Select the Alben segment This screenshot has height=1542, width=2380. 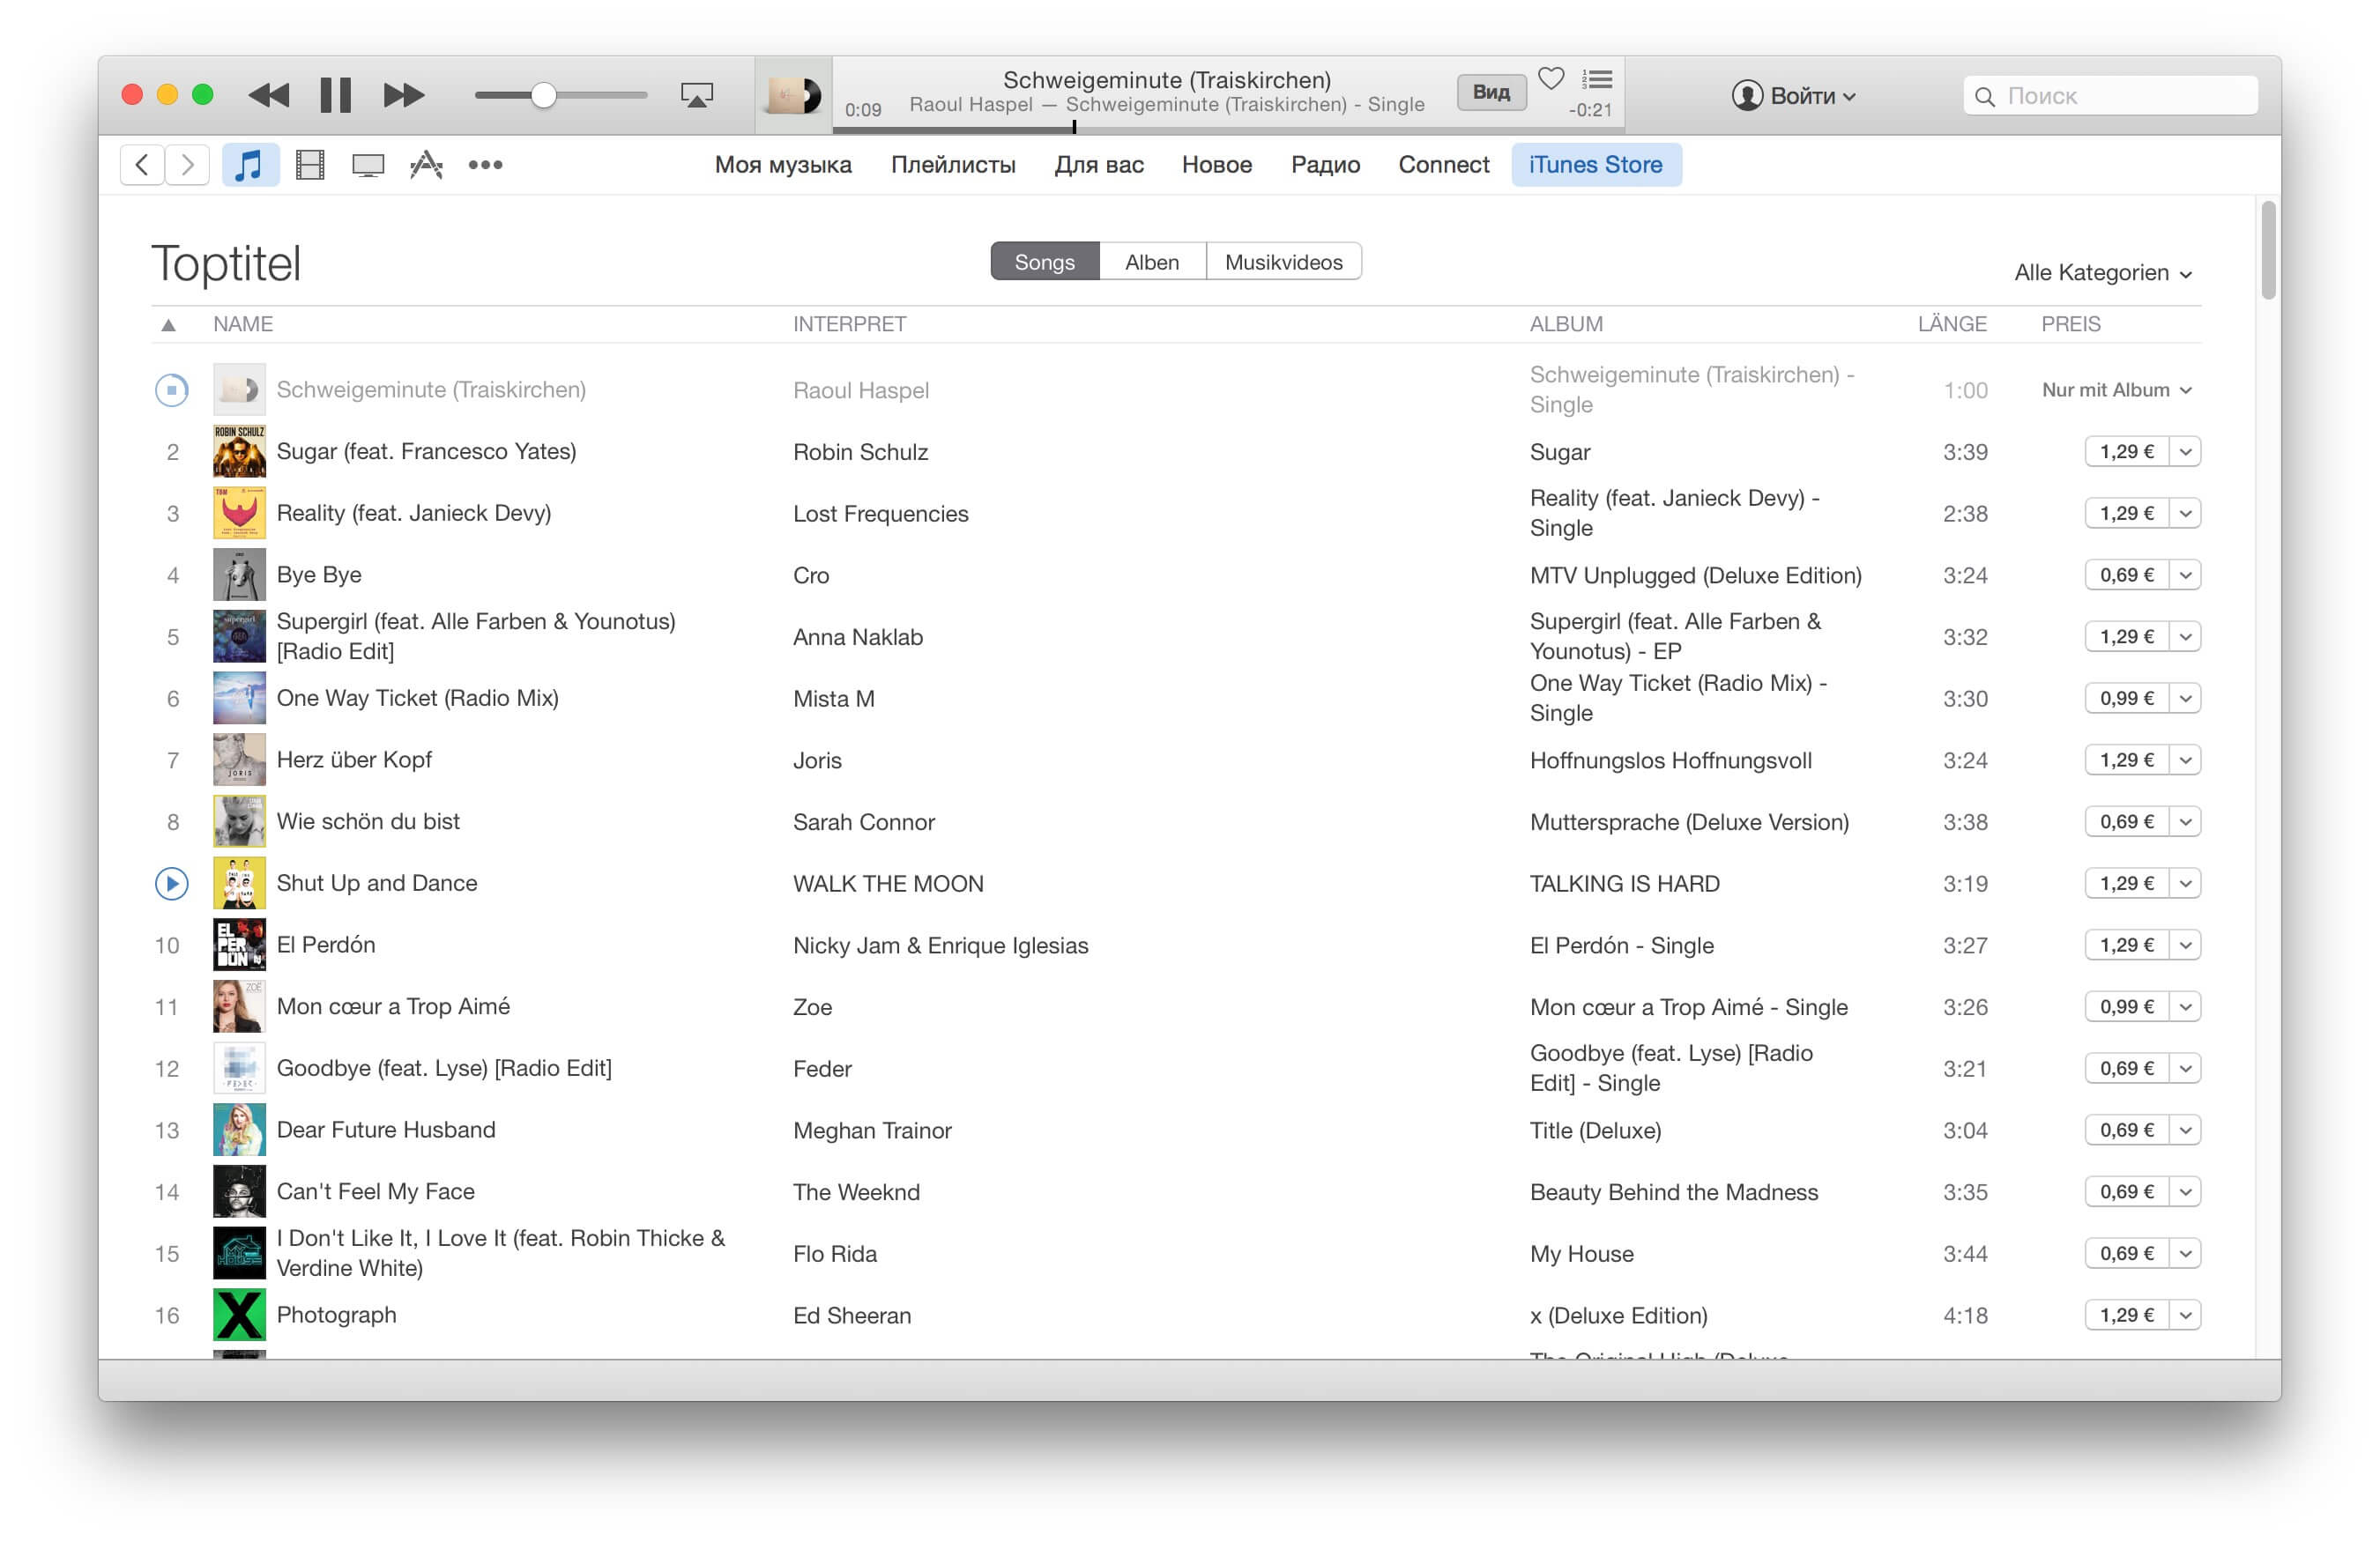click(1152, 262)
